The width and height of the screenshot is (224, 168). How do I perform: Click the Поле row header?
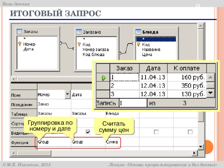tap(24, 94)
